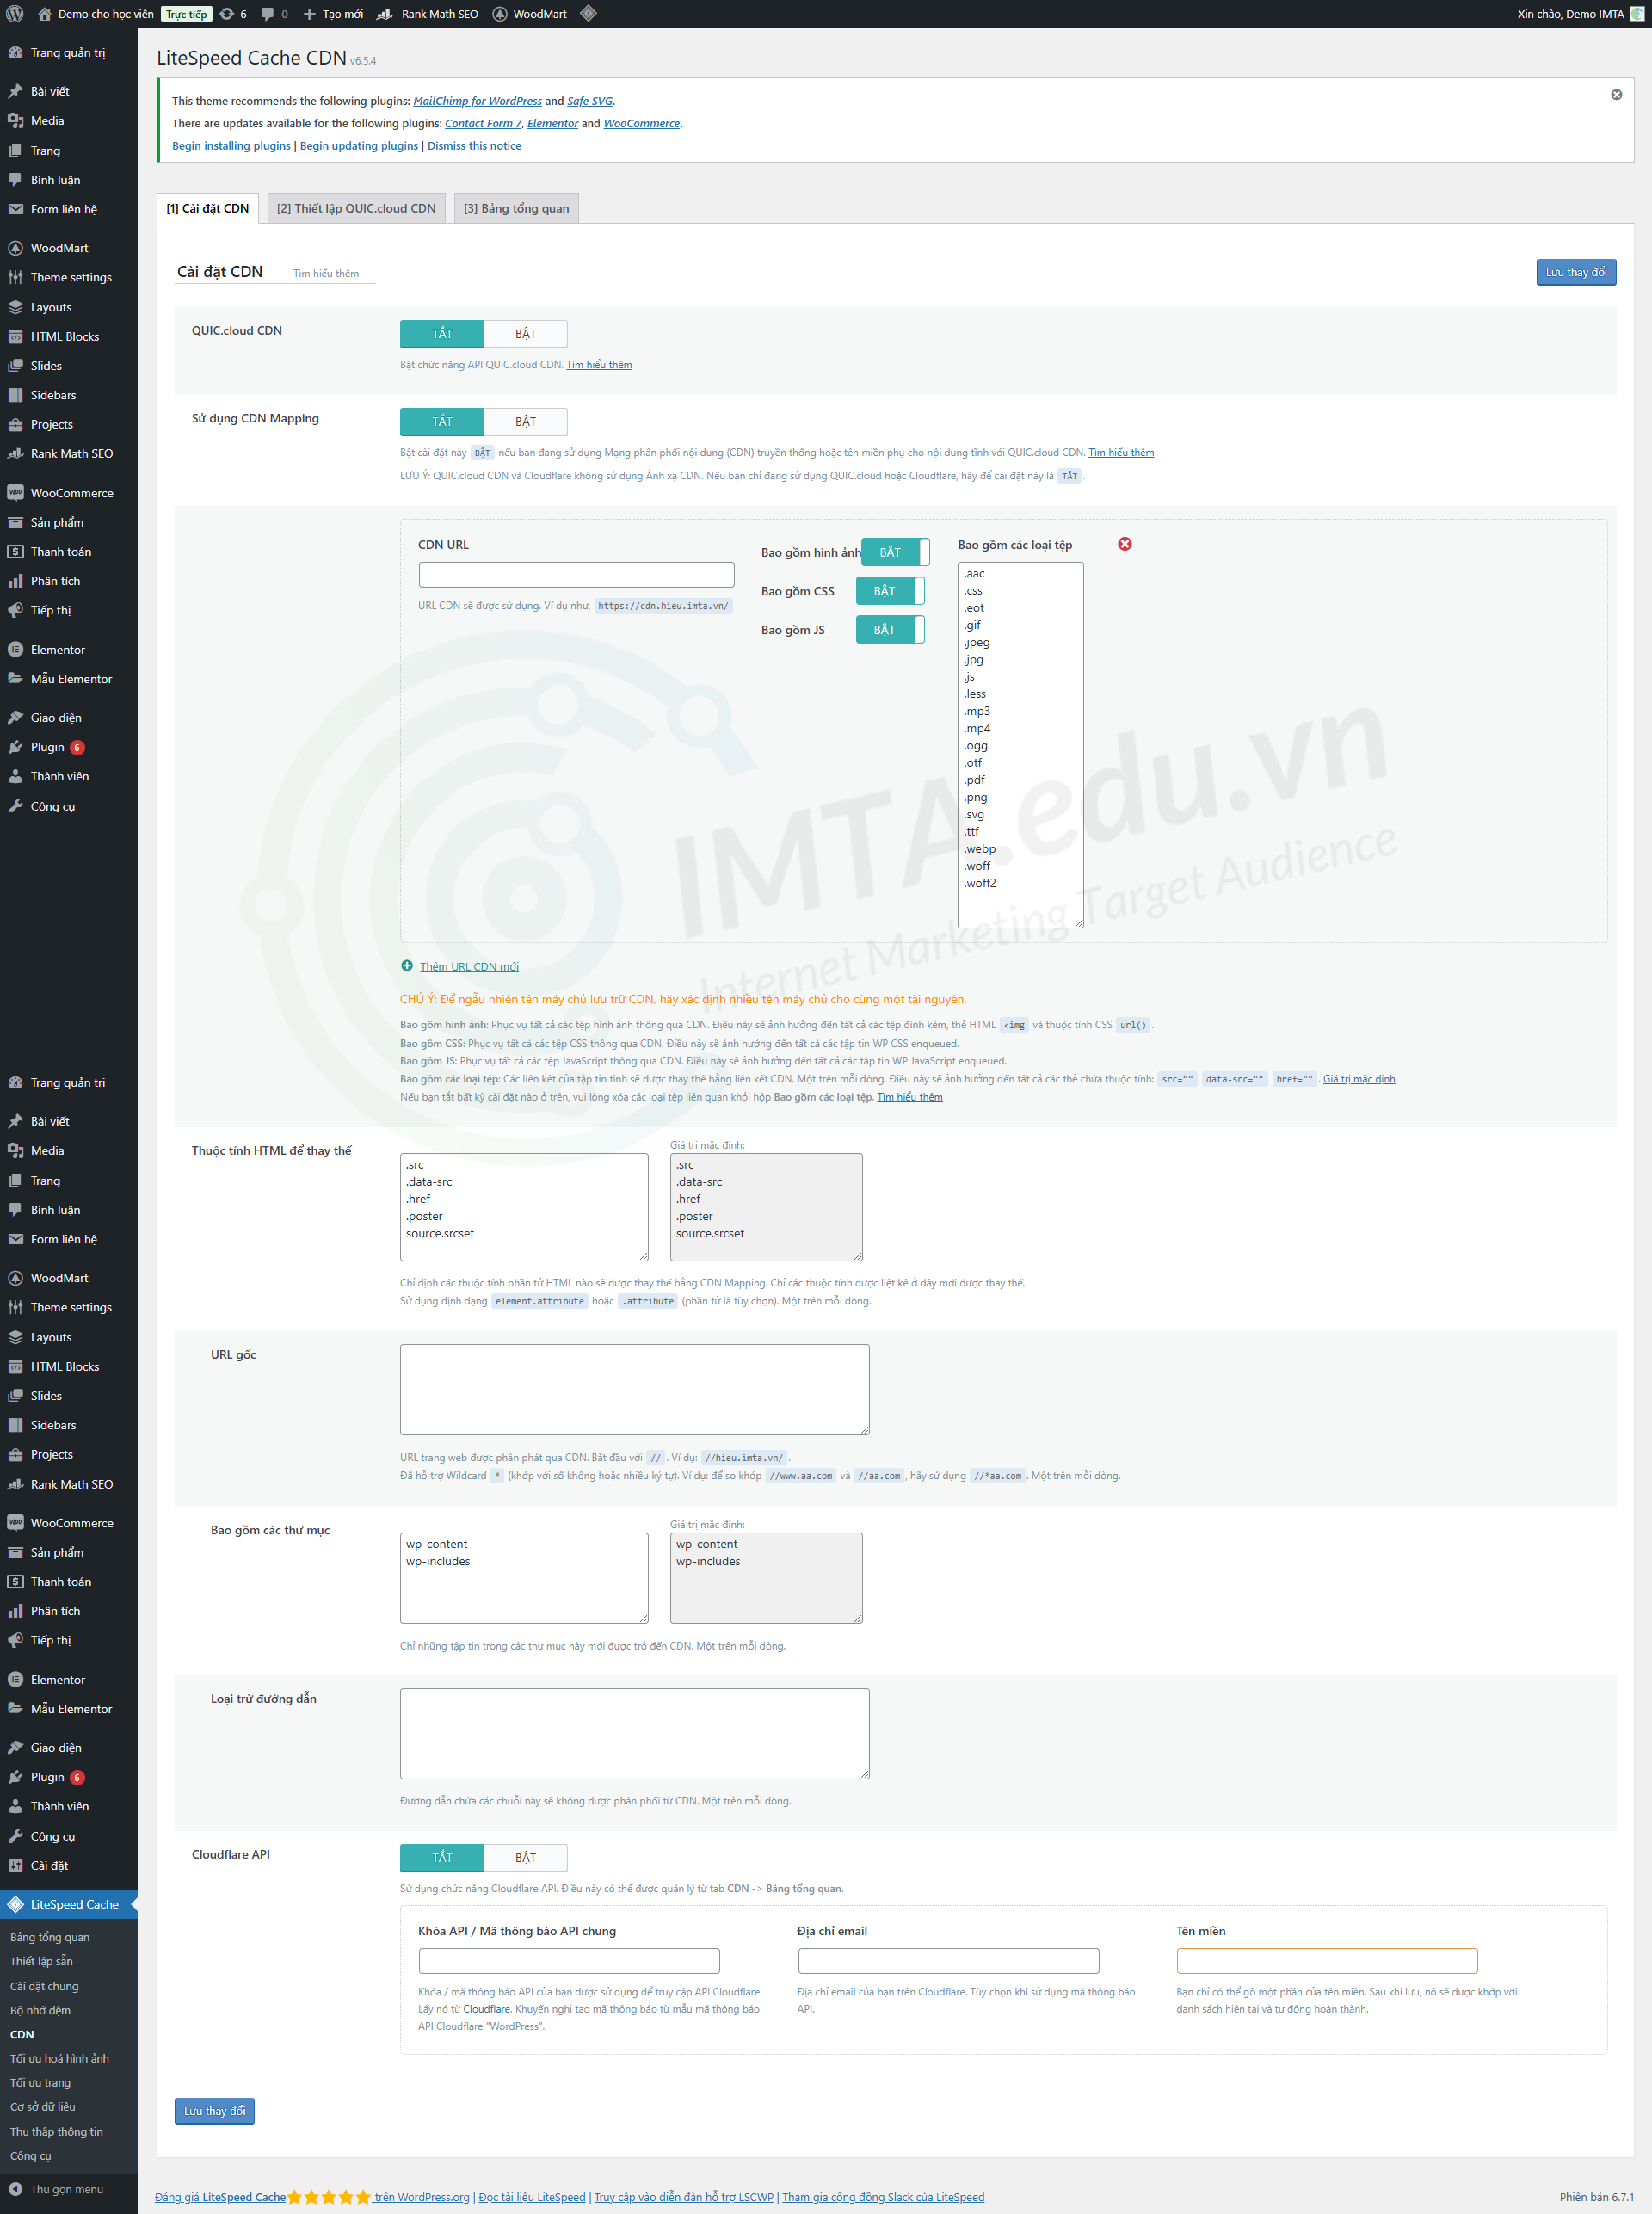Open Rank Math SEO in the top sidebar
The width and height of the screenshot is (1652, 2214).
(72, 454)
